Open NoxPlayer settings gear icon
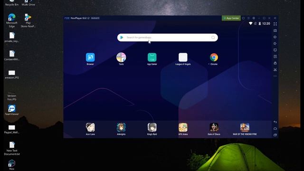Viewport: 304px width, 171px height. pos(254,18)
